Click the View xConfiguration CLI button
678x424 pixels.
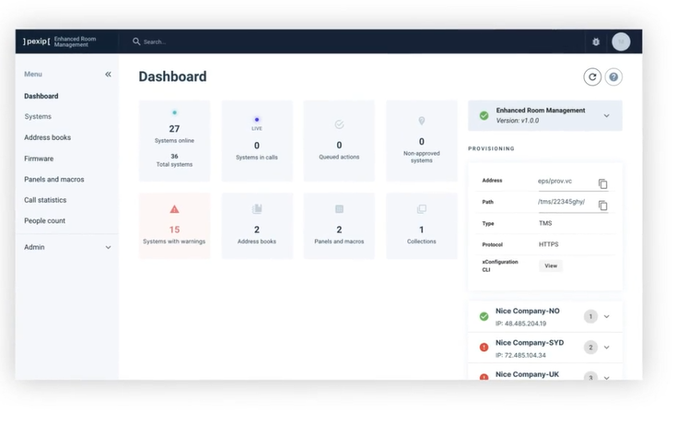[x=551, y=265]
